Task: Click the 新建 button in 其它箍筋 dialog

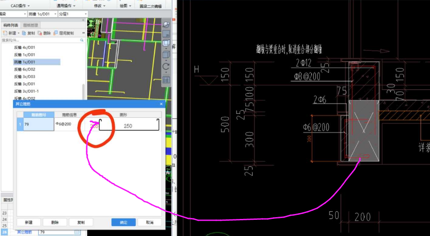Action: (29, 222)
